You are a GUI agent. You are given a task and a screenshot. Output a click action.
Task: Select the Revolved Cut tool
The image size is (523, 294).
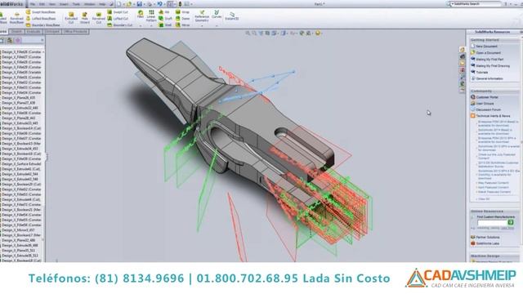98,18
